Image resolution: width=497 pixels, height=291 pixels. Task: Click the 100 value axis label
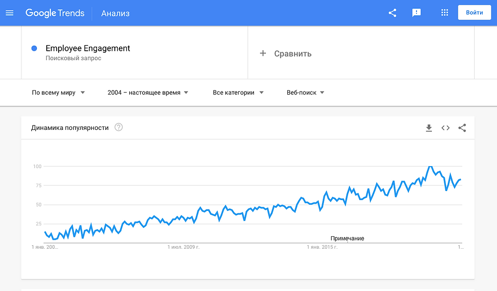click(37, 166)
